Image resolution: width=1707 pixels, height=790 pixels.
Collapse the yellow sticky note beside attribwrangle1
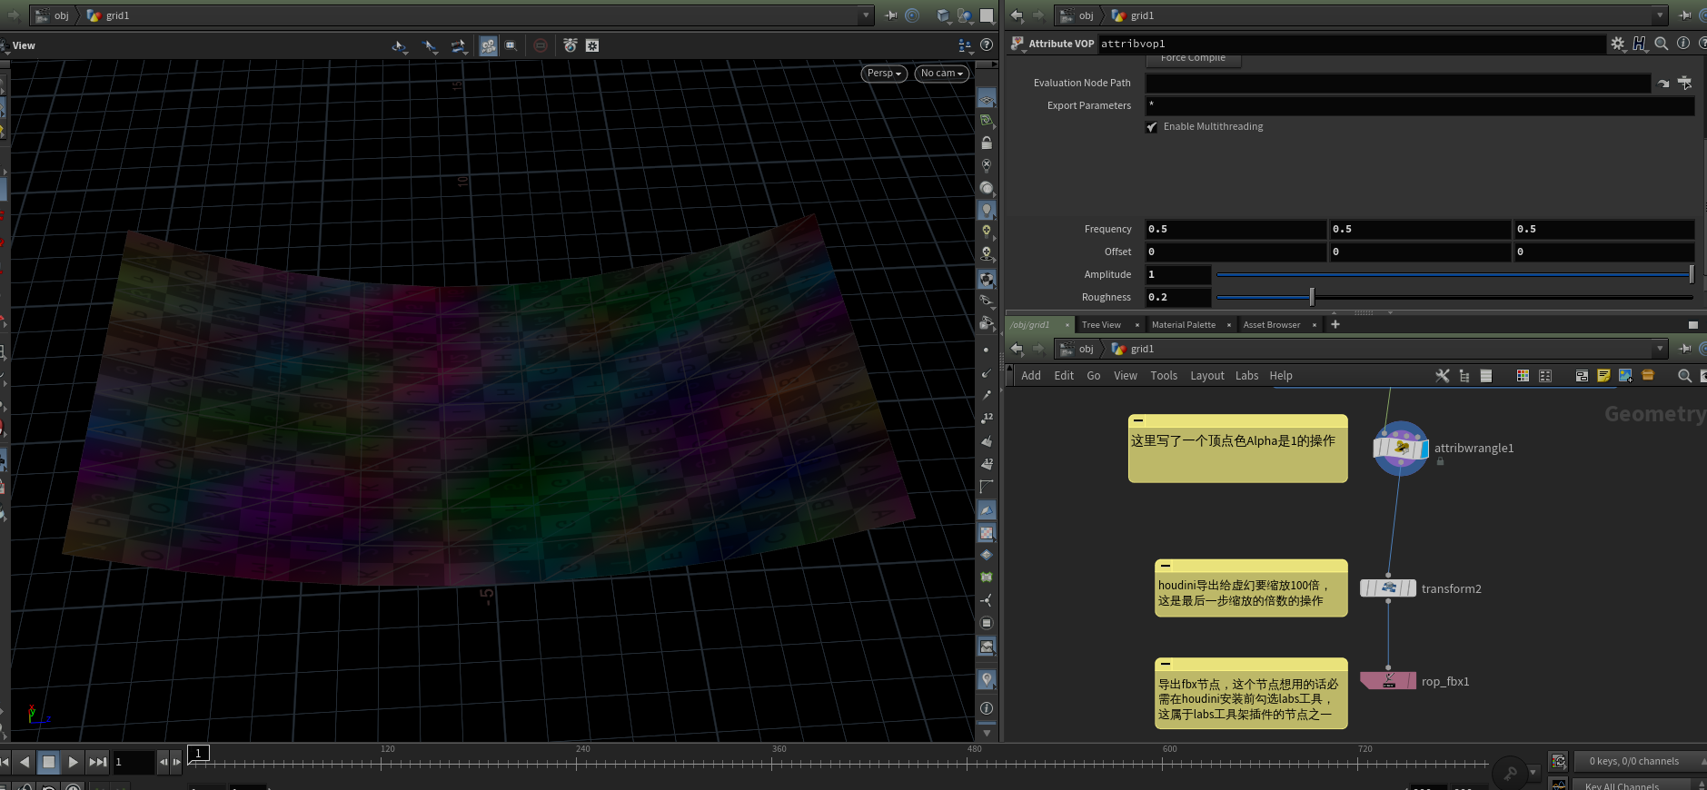click(x=1138, y=421)
